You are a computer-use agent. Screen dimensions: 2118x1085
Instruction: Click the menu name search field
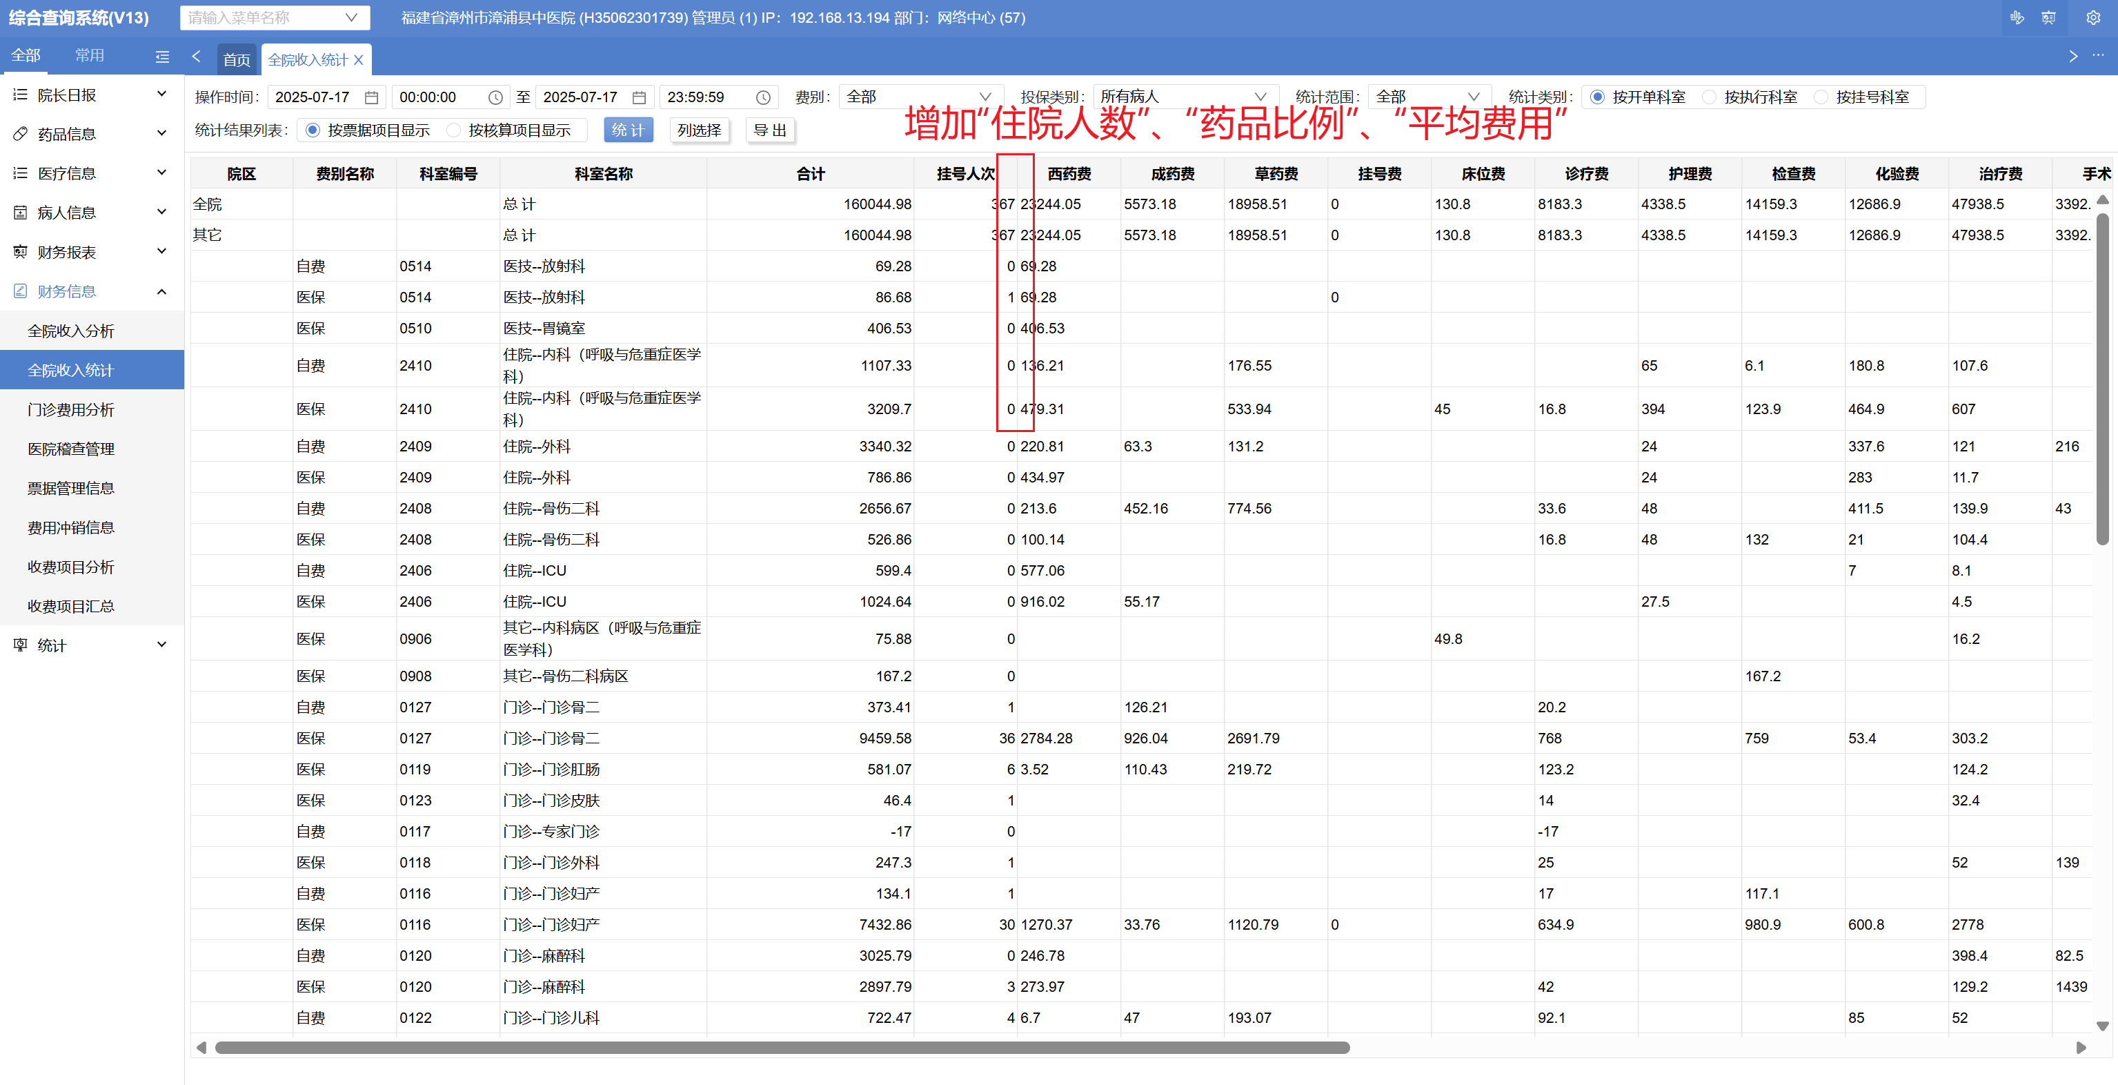pos(263,18)
